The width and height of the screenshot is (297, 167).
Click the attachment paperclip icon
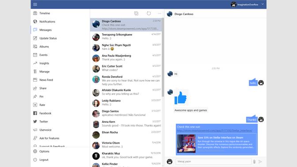tap(254, 162)
